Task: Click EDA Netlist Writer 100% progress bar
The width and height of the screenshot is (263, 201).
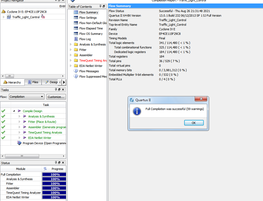Action: coord(54,197)
